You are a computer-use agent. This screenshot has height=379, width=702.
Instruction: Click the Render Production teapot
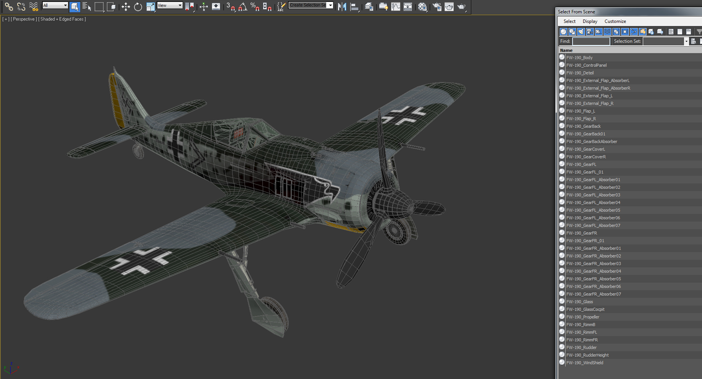coord(461,7)
